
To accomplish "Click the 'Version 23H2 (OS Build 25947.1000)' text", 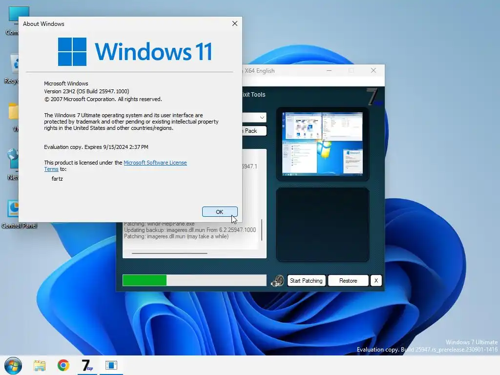I will (86, 91).
